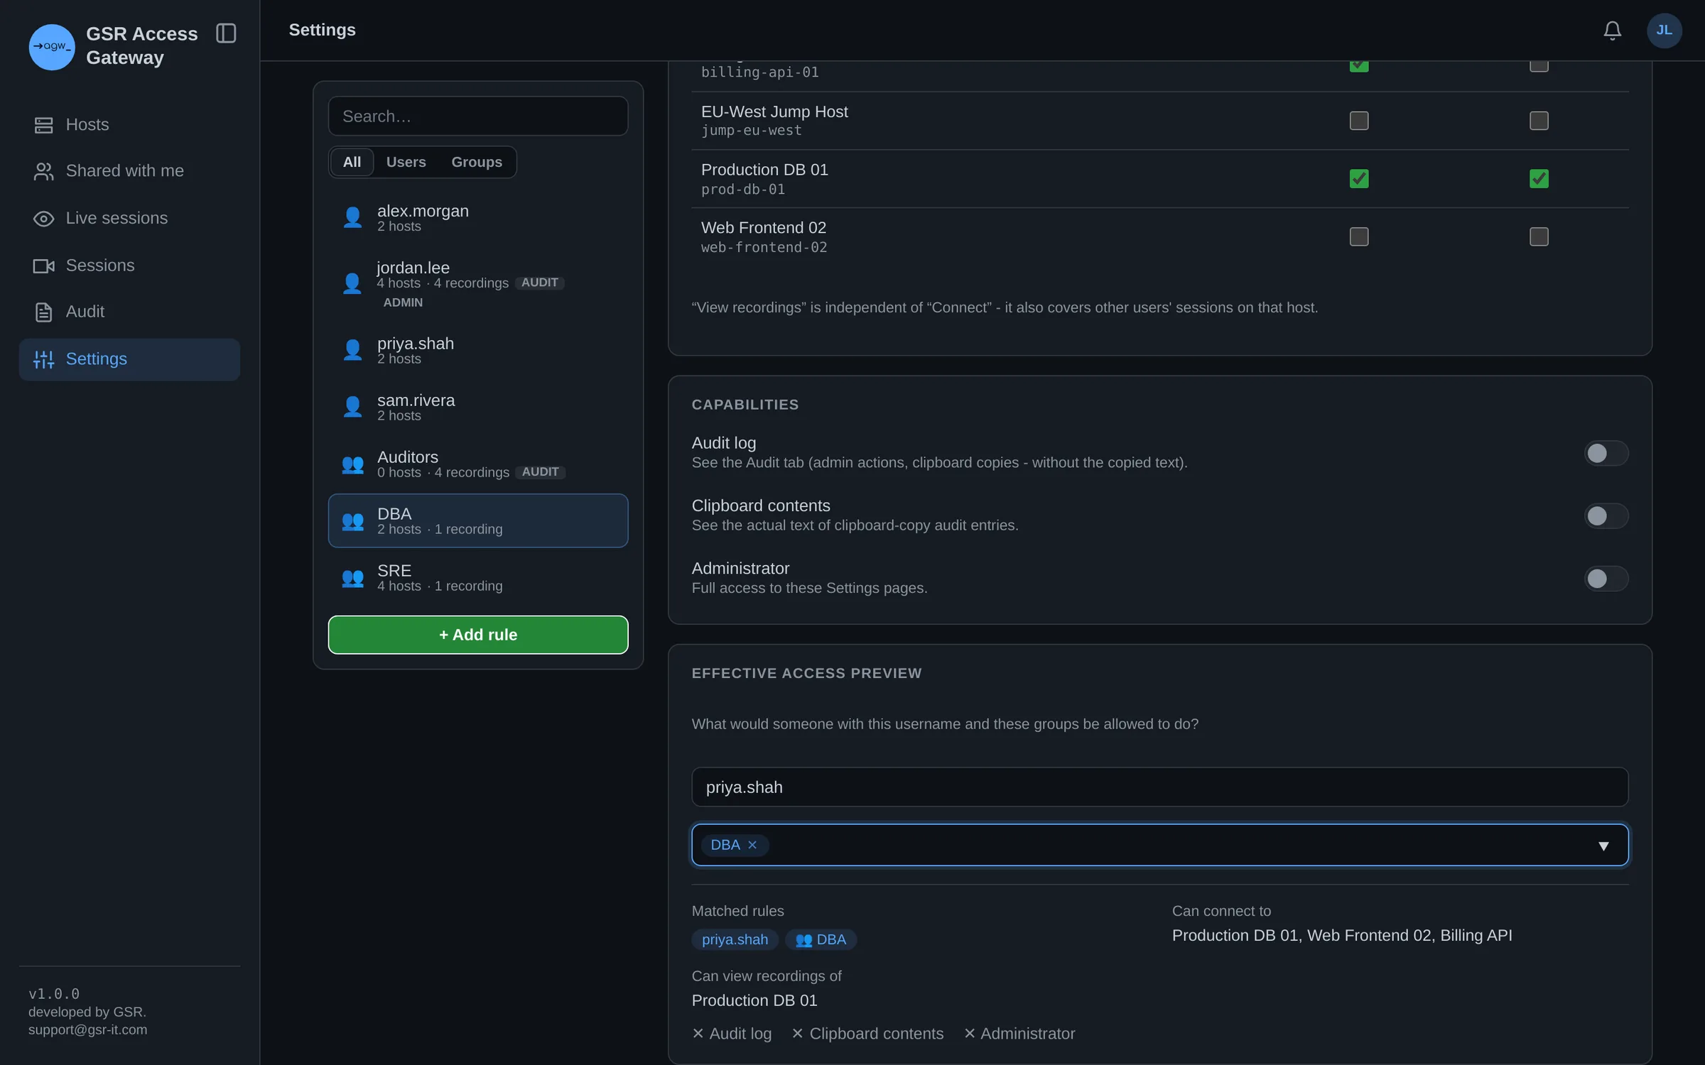Click the + Add rule button

(x=478, y=635)
